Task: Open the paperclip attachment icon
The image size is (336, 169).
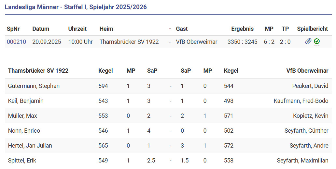Action: (308, 42)
